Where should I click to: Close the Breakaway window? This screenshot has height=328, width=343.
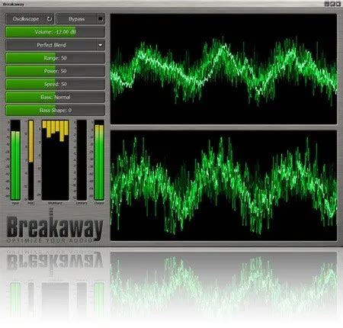tap(338, 4)
